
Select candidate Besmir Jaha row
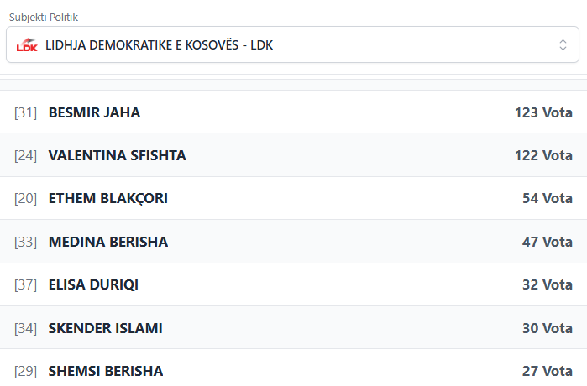point(293,112)
